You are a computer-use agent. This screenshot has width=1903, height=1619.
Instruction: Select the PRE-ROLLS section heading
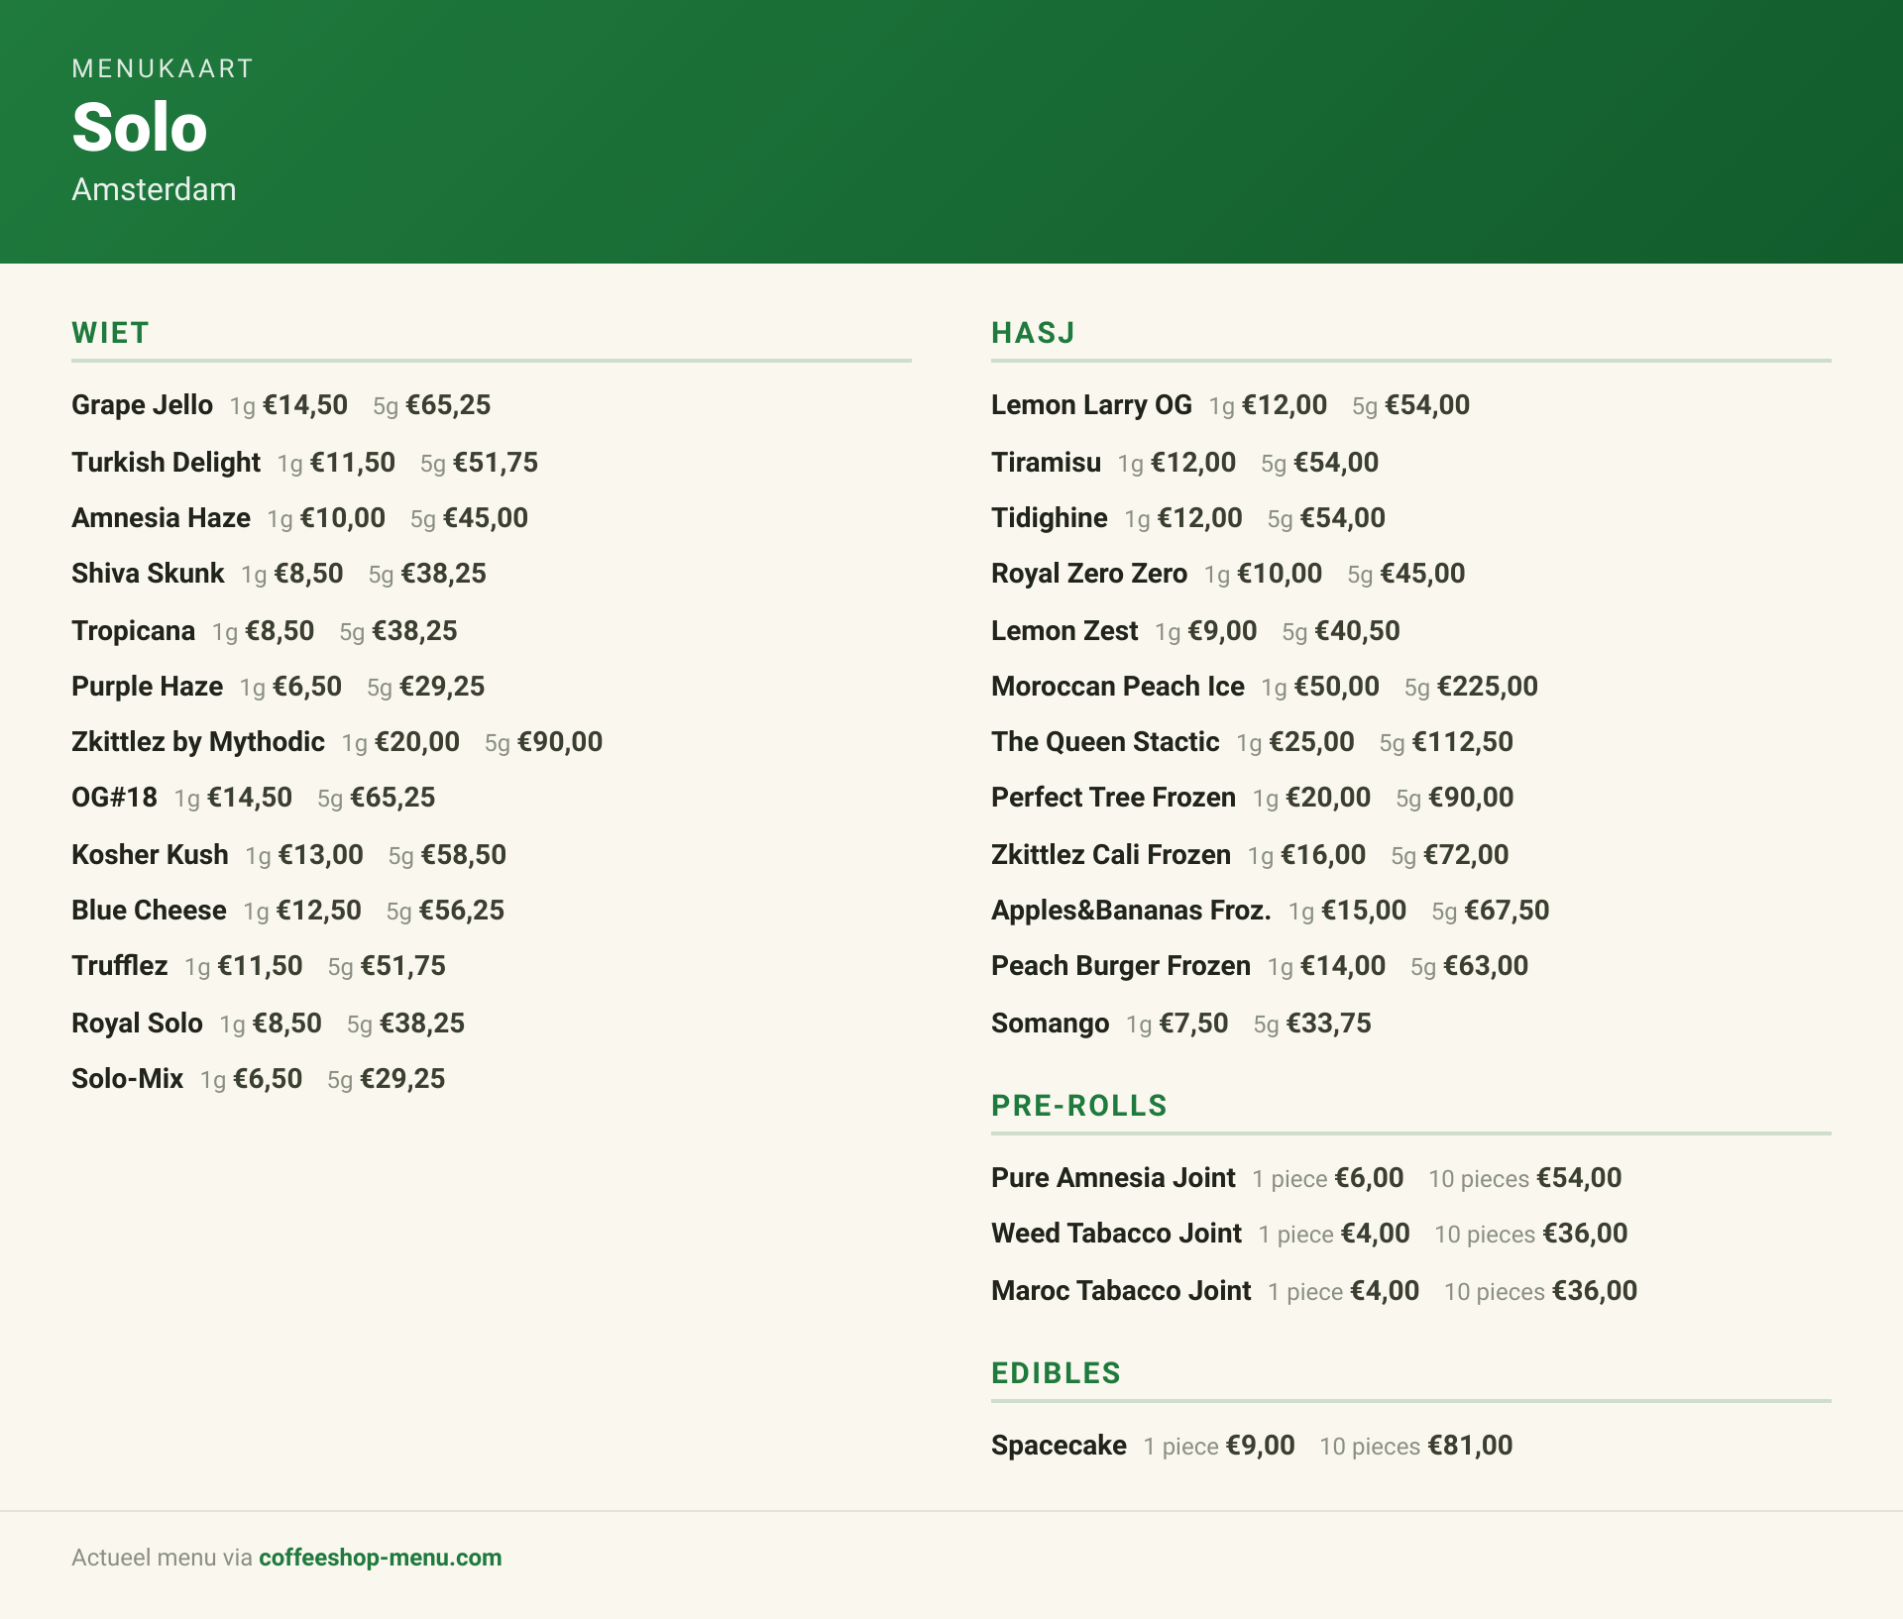(x=1079, y=1106)
